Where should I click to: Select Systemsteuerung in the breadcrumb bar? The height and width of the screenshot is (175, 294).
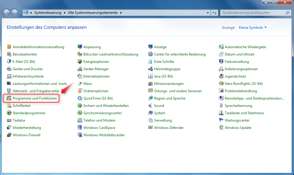point(47,13)
